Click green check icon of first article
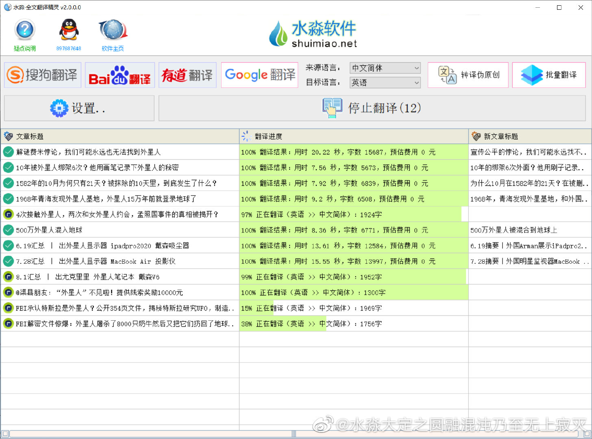This screenshot has height=439, width=592. (8, 152)
